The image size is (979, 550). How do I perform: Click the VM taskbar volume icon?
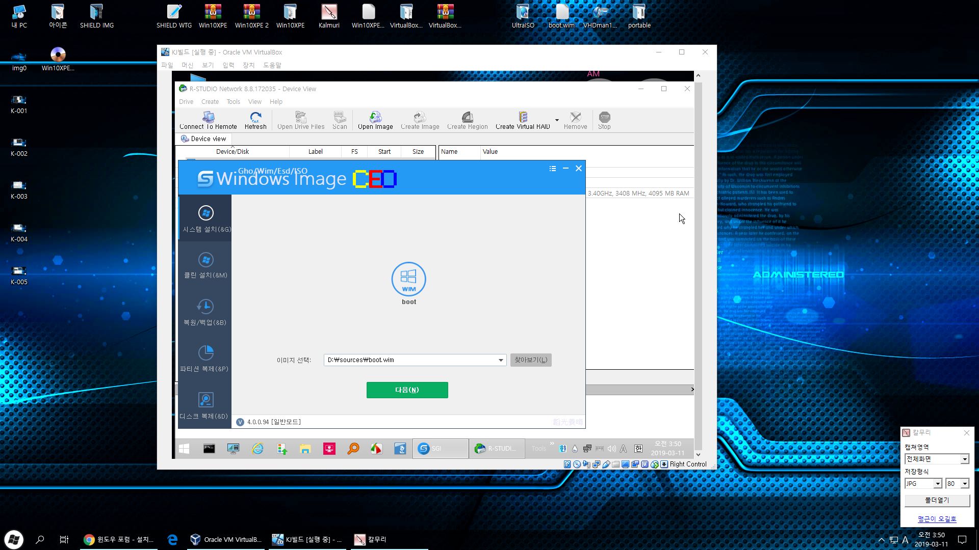[x=611, y=449]
